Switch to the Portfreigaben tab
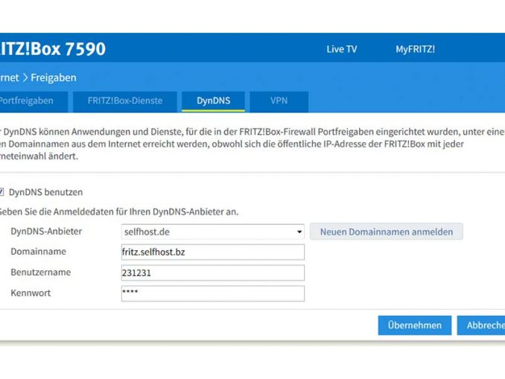The width and height of the screenshot is (505, 379). click(34, 102)
